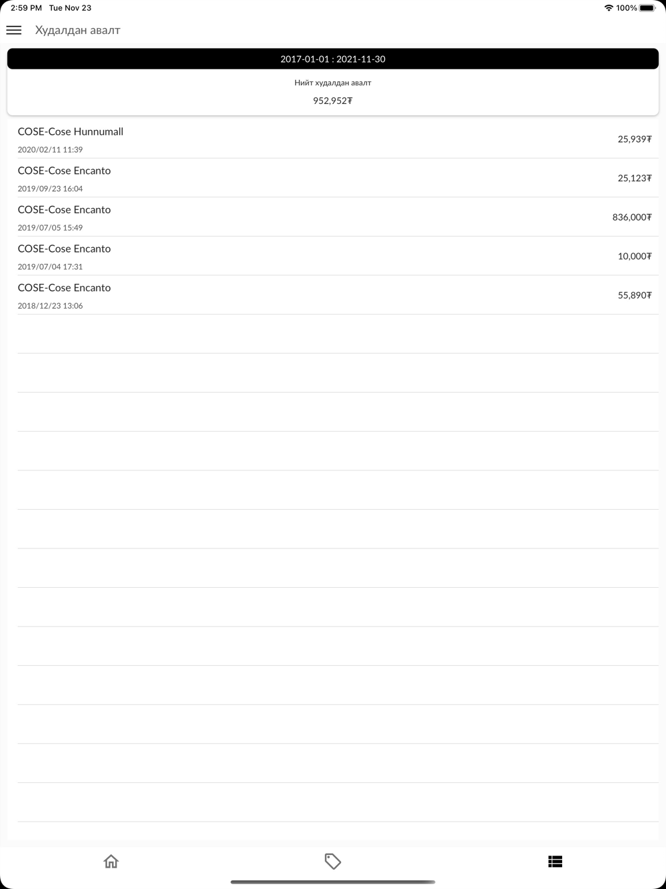Select the list view tab icon
666x889 pixels.
[555, 861]
